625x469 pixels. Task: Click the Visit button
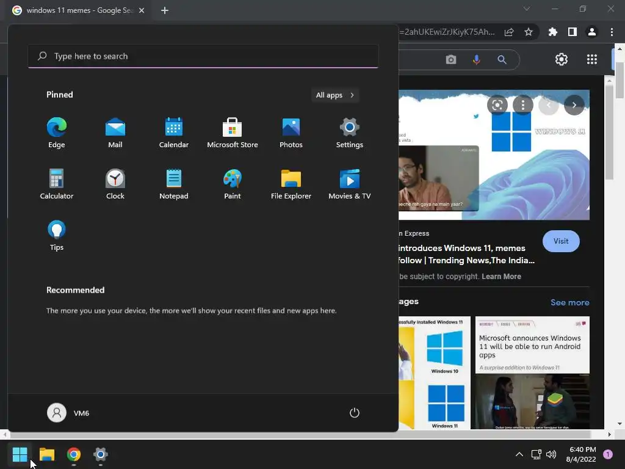[561, 241]
